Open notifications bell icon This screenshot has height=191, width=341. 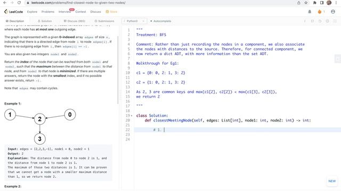point(310,12)
